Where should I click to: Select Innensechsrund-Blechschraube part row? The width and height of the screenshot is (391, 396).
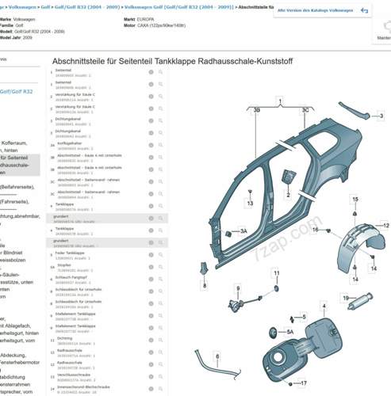[x=107, y=389]
